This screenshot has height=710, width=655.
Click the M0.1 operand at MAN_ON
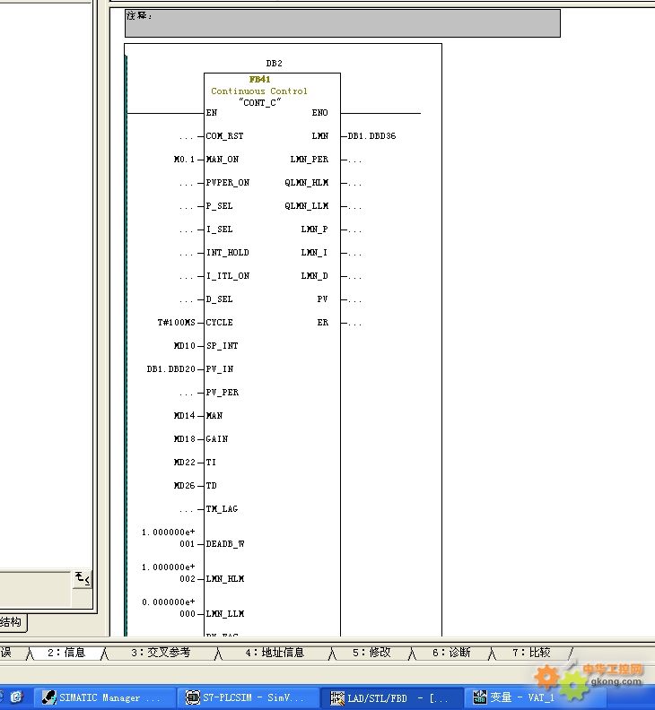(x=184, y=160)
